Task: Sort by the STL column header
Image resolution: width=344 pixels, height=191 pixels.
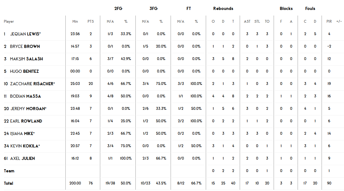Action: [257, 21]
